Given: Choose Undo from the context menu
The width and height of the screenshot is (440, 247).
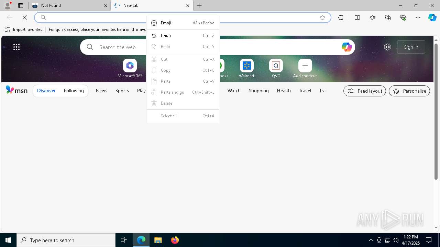Looking at the screenshot, I should 183,36.
